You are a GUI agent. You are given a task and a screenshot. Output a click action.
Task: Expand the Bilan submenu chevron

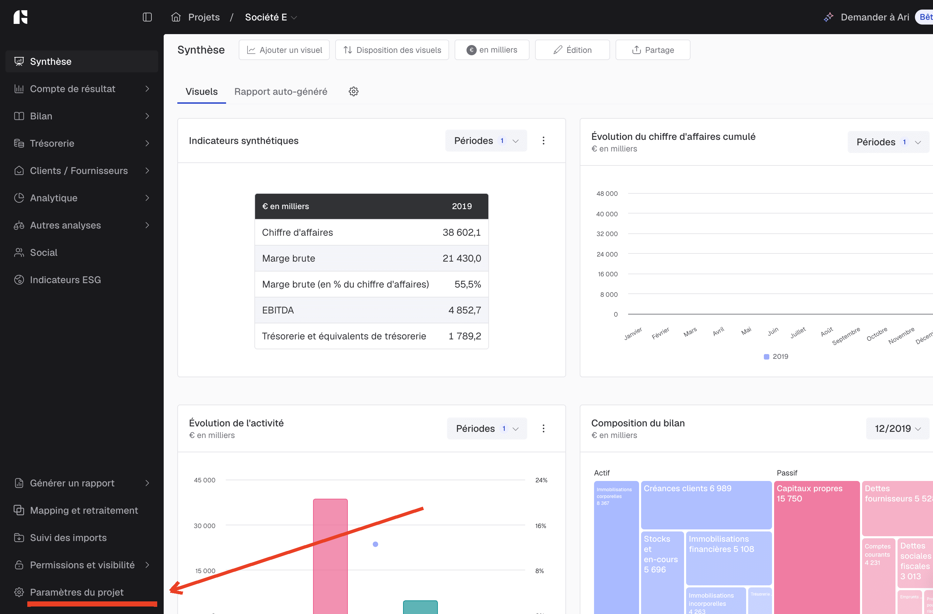(147, 116)
